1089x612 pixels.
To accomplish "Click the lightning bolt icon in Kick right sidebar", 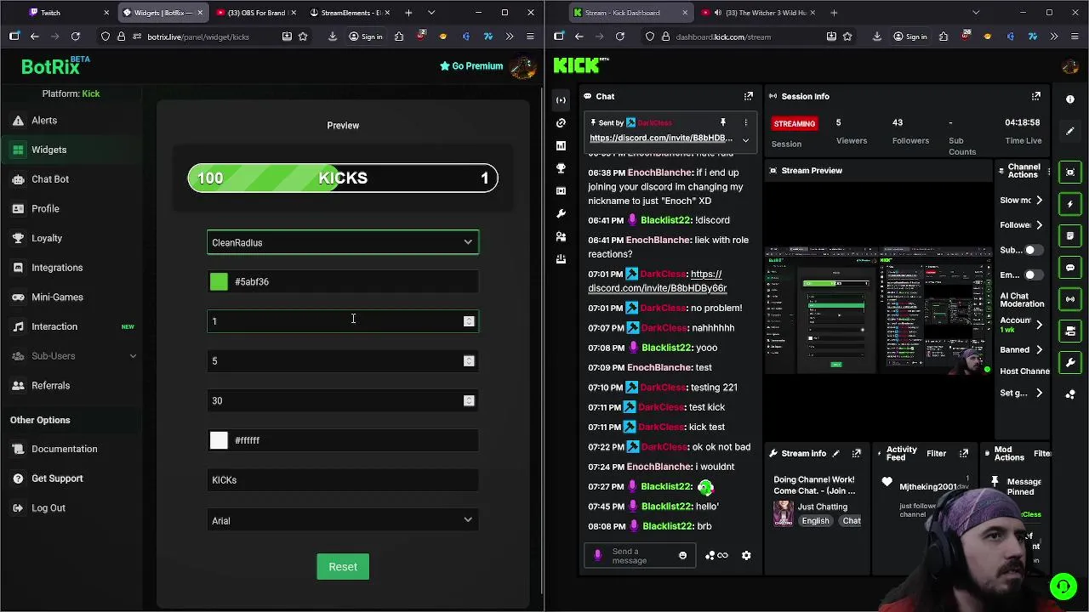I will (1070, 204).
